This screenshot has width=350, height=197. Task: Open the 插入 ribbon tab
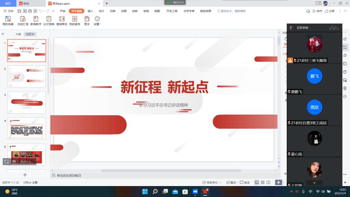pos(90,11)
